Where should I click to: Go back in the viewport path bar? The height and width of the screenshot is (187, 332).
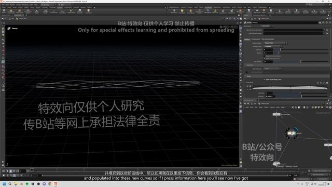[x=3, y=19]
